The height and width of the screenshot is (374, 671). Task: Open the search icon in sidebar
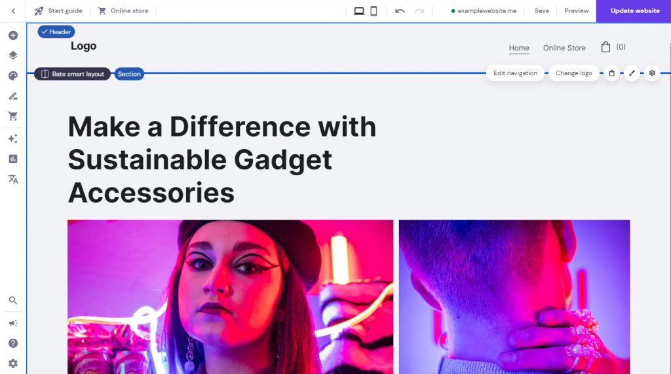click(13, 301)
